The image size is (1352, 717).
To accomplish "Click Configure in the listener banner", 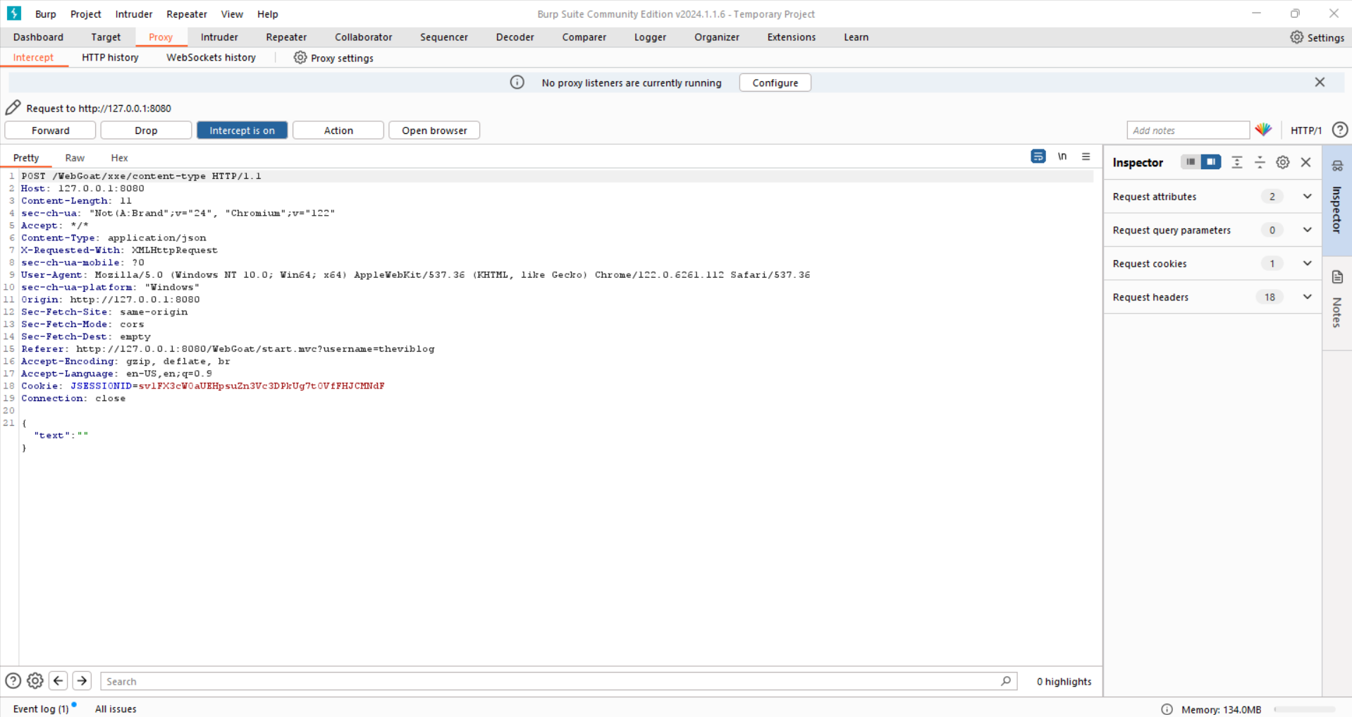I will click(775, 82).
